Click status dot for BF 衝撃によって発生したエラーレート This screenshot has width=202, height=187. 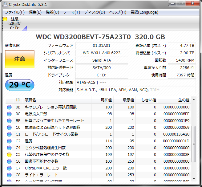[9, 121]
